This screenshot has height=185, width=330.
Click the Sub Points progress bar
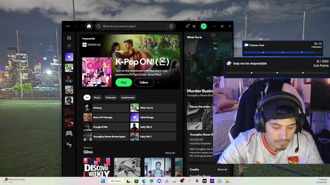point(277,73)
